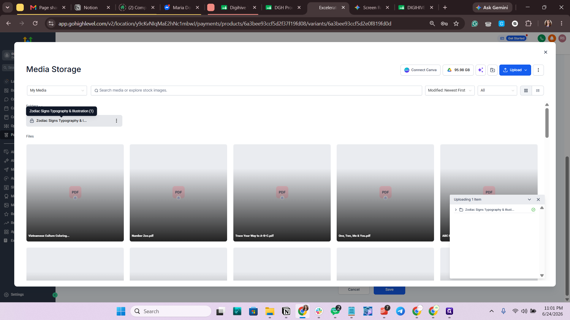The image size is (570, 320).
Task: Click Connect Canva button
Action: [420, 70]
